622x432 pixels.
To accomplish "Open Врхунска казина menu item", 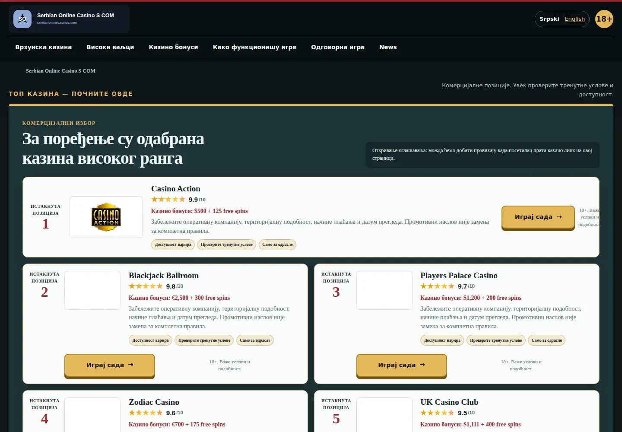I will [44, 47].
